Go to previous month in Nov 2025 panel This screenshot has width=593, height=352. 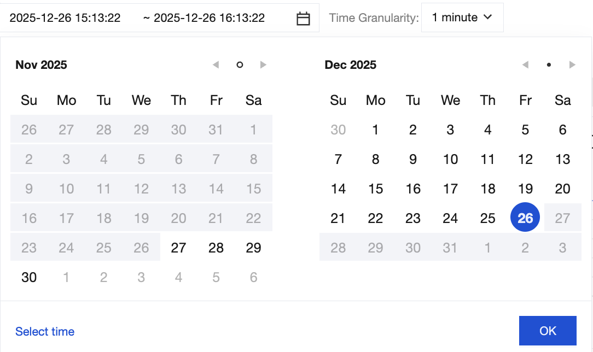click(216, 65)
